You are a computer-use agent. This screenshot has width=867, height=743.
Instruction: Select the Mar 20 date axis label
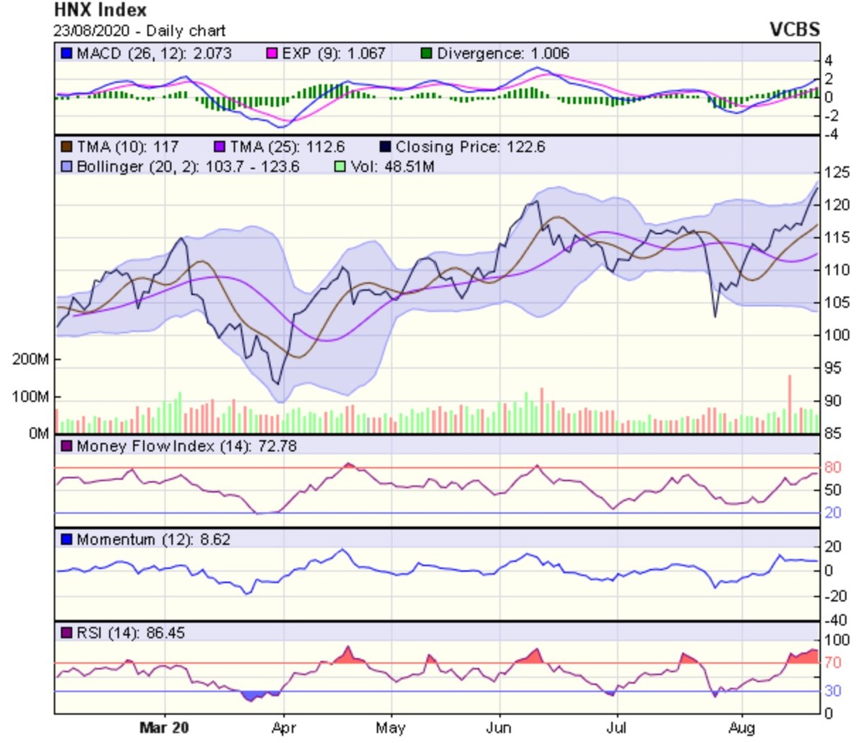pos(164,727)
